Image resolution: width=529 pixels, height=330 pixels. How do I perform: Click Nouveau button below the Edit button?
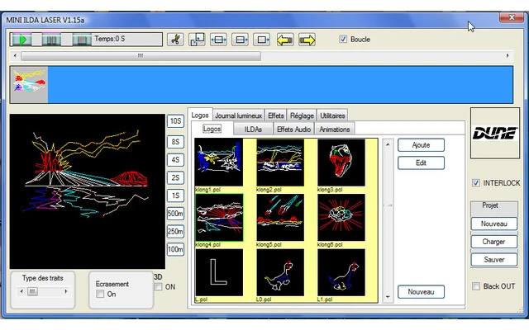tap(421, 291)
